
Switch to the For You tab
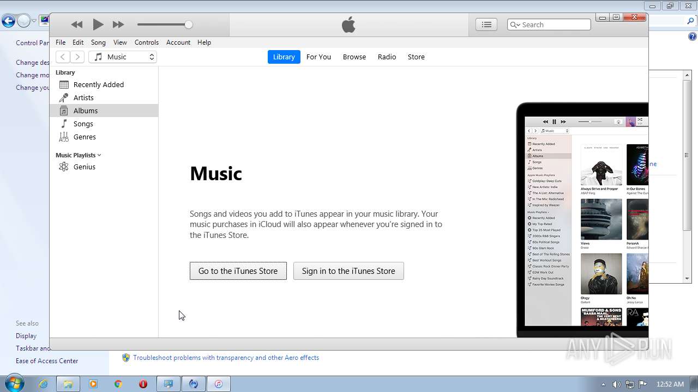tap(318, 57)
